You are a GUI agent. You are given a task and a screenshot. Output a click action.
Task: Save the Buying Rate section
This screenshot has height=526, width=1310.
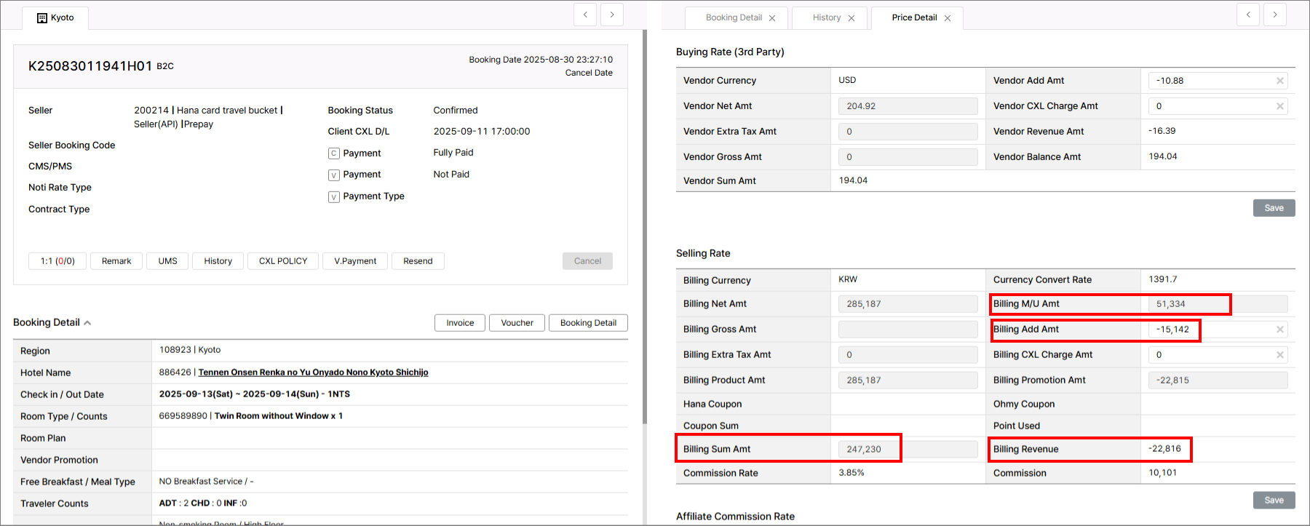[1274, 208]
